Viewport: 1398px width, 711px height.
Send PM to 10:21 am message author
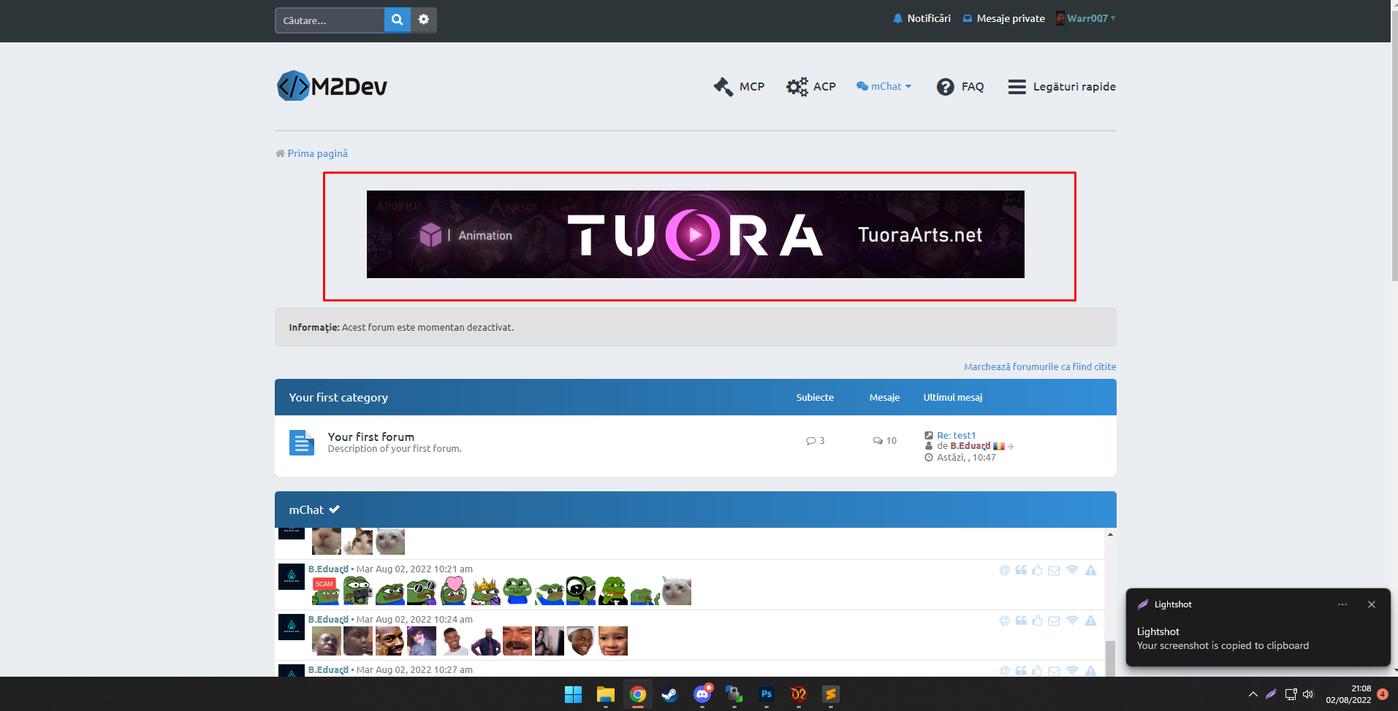1054,570
